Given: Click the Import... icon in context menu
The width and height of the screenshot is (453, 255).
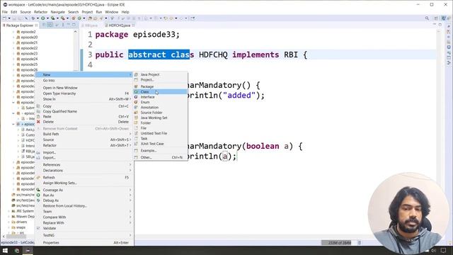Looking at the screenshot, I should 38,152.
